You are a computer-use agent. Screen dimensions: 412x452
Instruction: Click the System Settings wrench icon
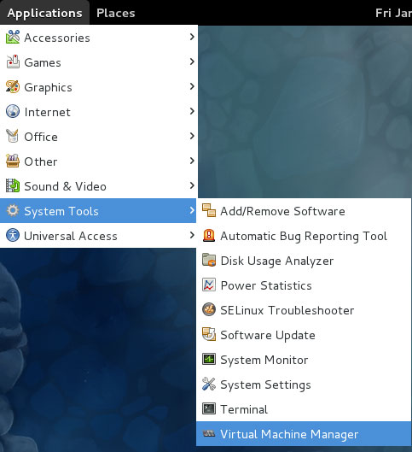pyautogui.click(x=209, y=384)
